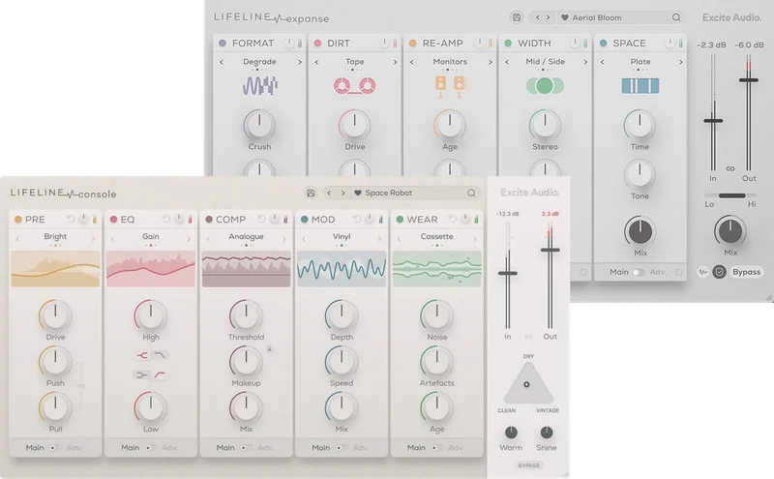This screenshot has width=774, height=479.
Task: Select Adv. view label in EQ module
Action: coord(170,448)
